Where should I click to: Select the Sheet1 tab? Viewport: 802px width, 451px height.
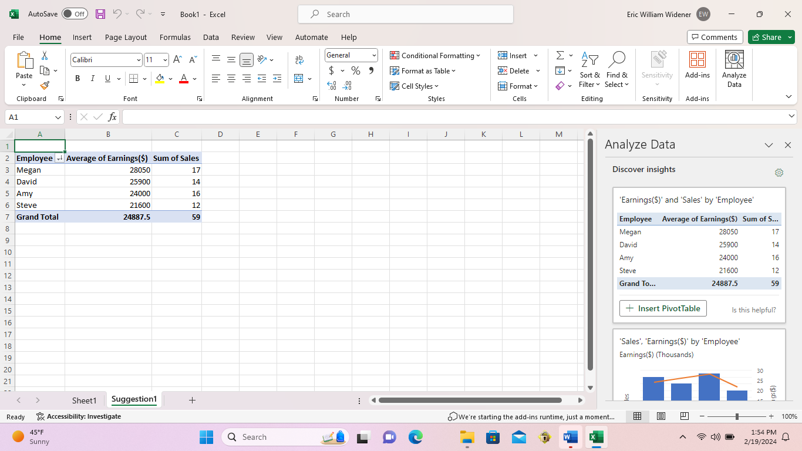(x=84, y=400)
